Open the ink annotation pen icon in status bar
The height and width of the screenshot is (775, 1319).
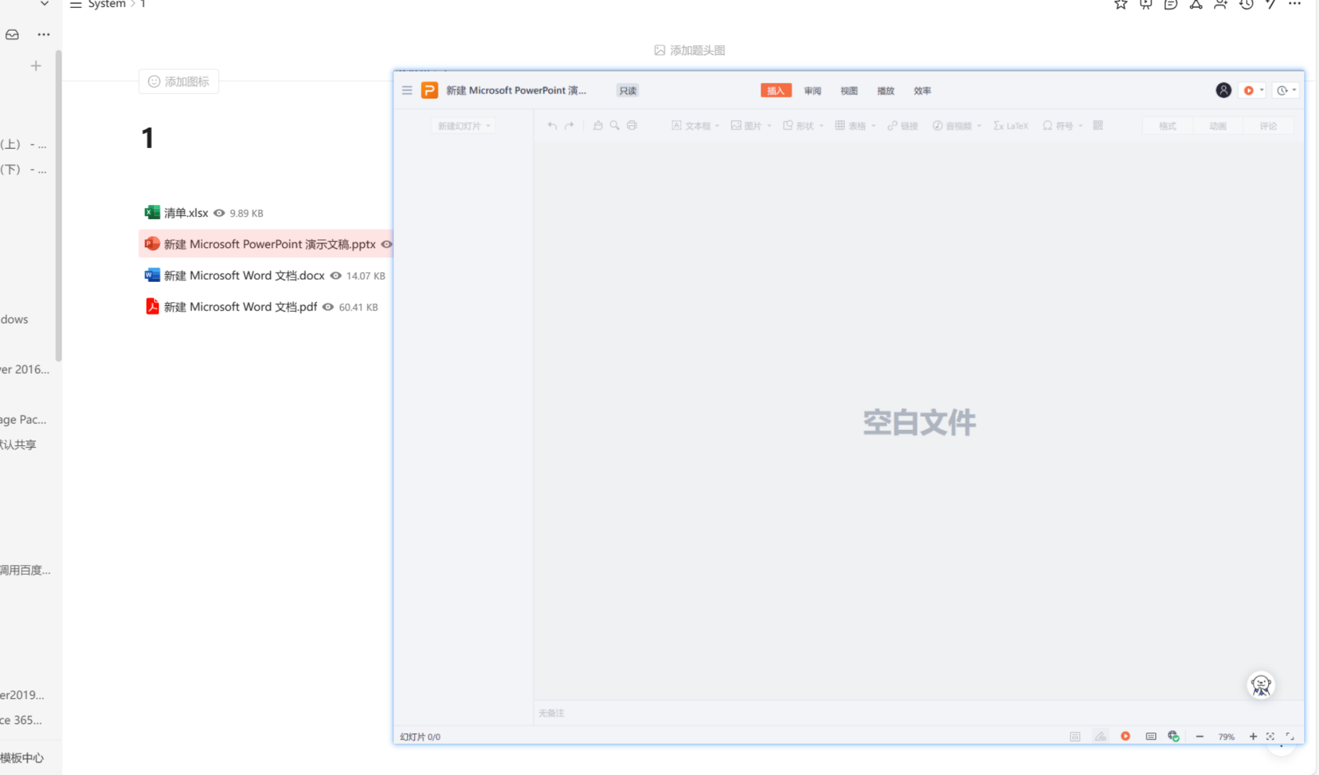point(1100,736)
